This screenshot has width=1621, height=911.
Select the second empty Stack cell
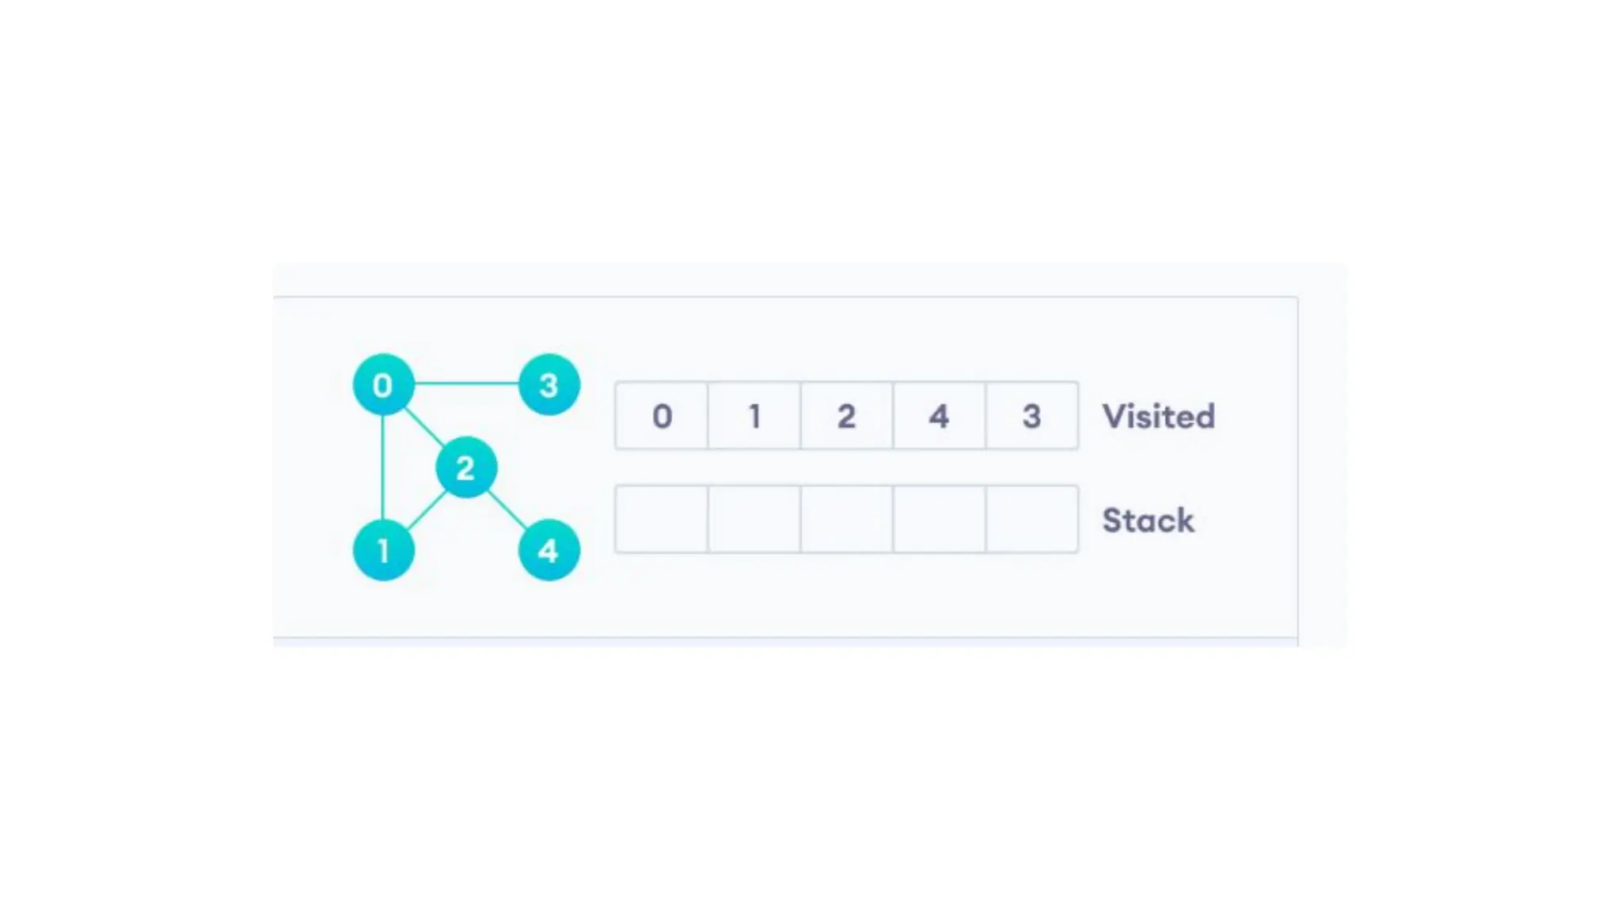754,520
